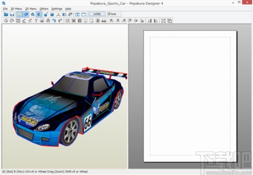Click the Unfold button
The width and height of the screenshot is (253, 175).
[x=97, y=14]
